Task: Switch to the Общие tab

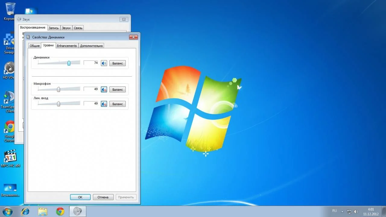Action: tap(35, 46)
